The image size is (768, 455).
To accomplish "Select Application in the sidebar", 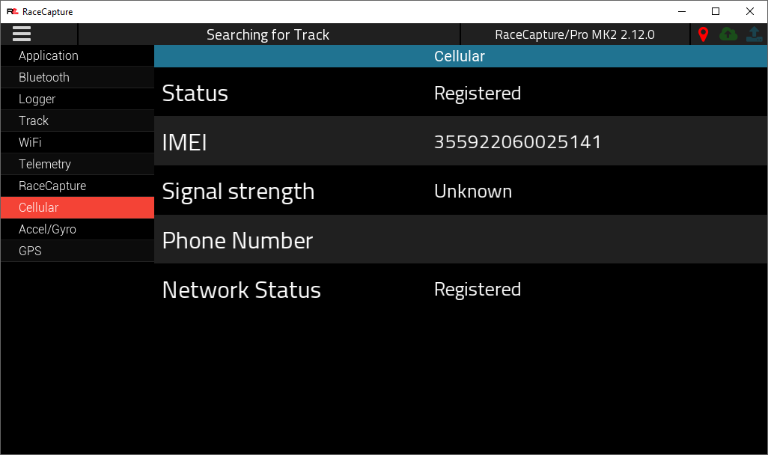I will 77,56.
